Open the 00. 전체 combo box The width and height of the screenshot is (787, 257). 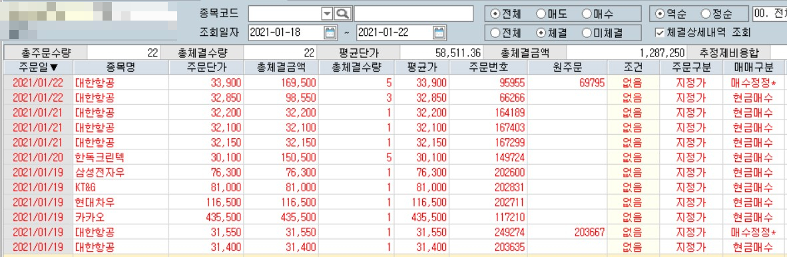click(770, 14)
